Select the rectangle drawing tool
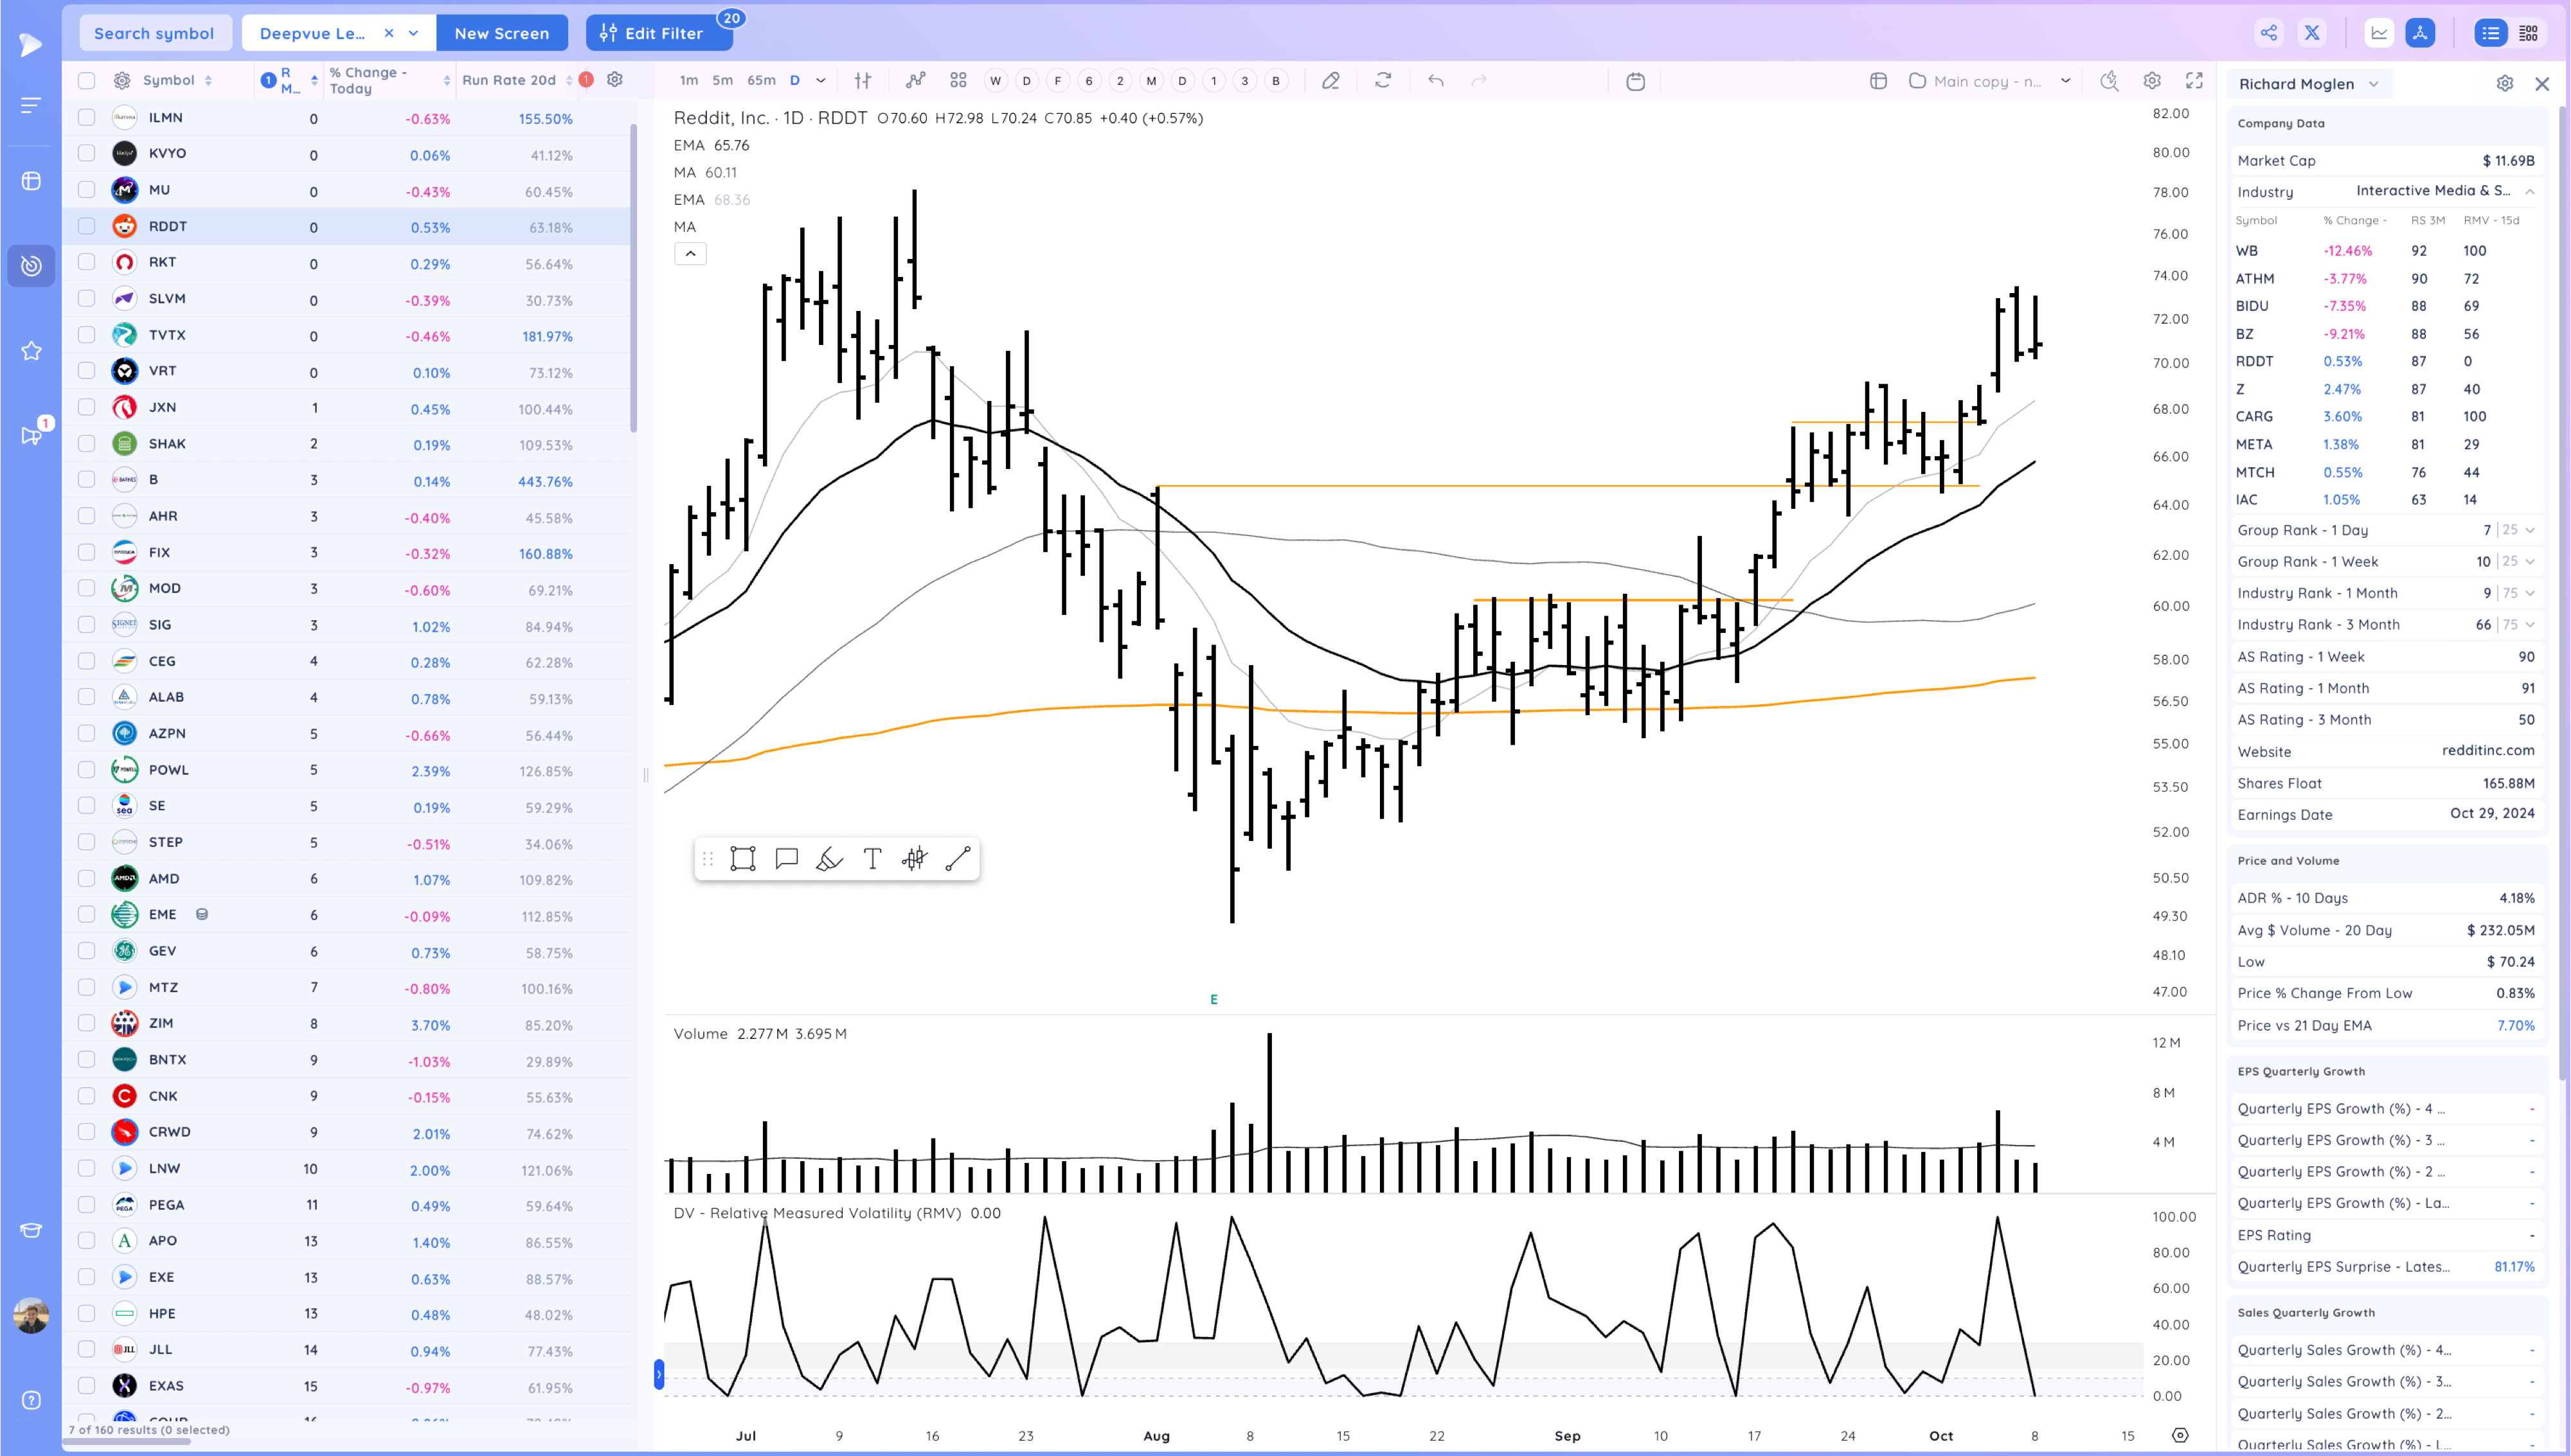Image resolution: width=2571 pixels, height=1456 pixels. point(742,859)
